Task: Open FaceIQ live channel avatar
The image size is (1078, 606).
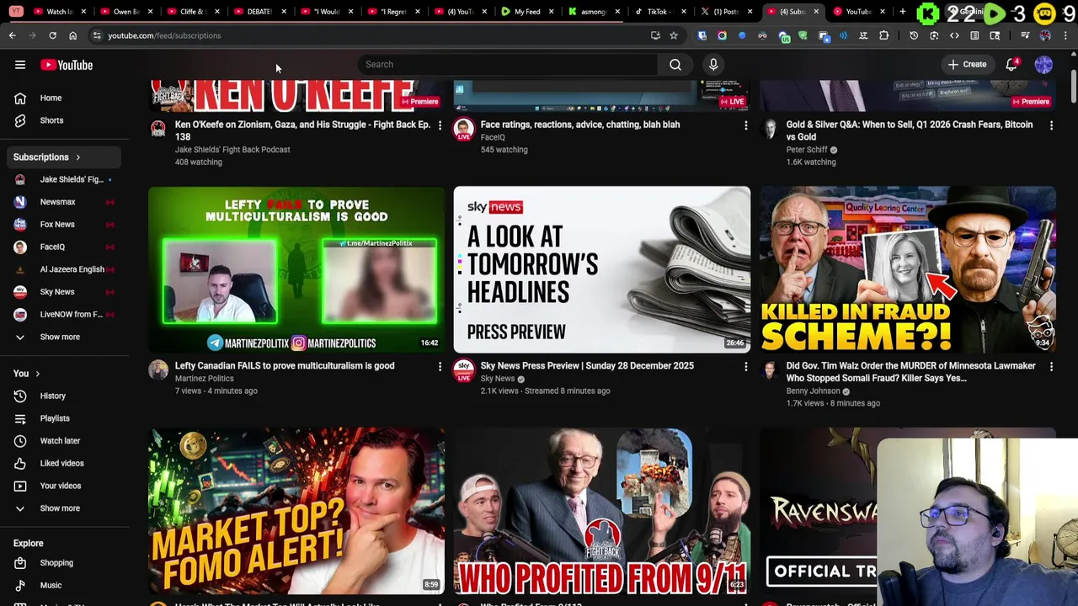Action: click(463, 129)
